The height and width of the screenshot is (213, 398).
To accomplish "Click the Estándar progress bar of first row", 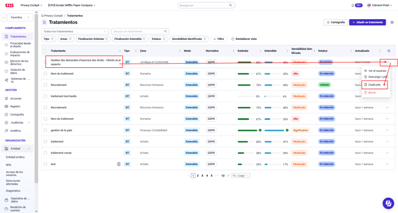I will pyautogui.click(x=245, y=62).
